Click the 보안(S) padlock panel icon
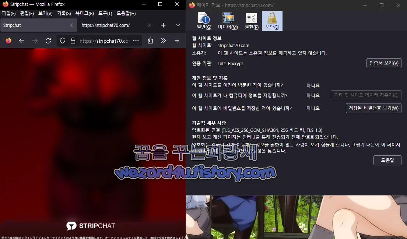This screenshot has width=407, height=239. (272, 20)
